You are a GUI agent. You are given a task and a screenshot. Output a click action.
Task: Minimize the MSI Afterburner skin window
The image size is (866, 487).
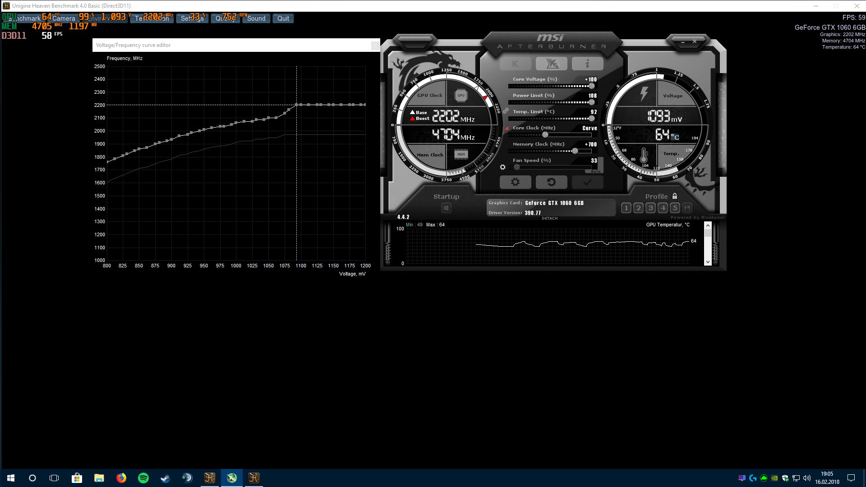[683, 42]
